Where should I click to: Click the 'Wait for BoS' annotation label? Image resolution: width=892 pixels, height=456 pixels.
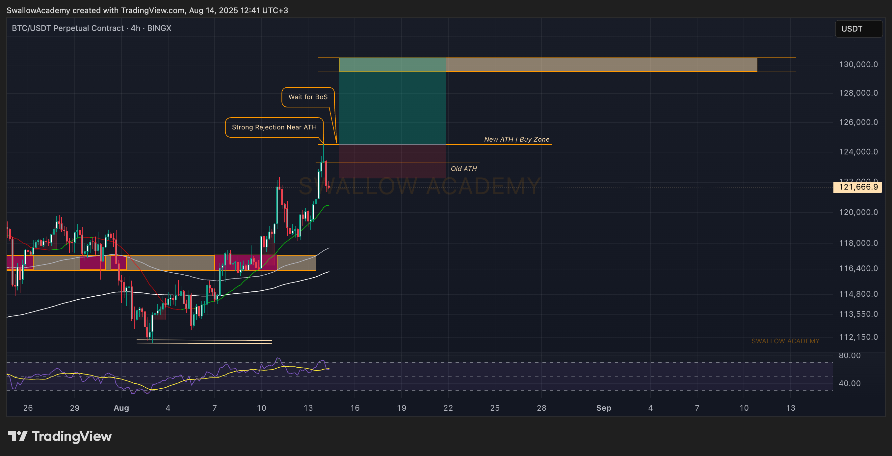308,97
